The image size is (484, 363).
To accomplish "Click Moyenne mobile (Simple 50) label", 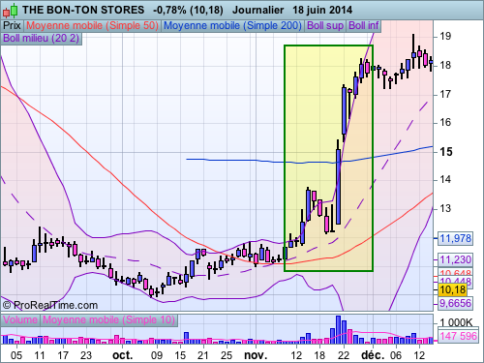I will tap(92, 25).
